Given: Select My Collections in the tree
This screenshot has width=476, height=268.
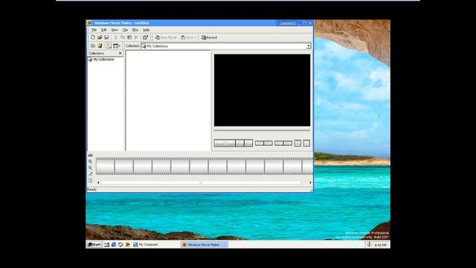Looking at the screenshot, I should click(103, 60).
